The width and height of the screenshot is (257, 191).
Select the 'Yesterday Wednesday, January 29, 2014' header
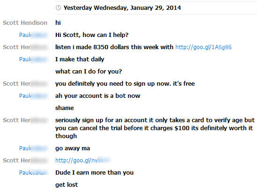(122, 7)
